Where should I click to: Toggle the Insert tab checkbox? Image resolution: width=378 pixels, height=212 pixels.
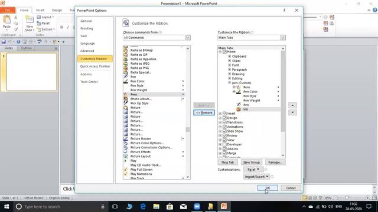[224, 114]
